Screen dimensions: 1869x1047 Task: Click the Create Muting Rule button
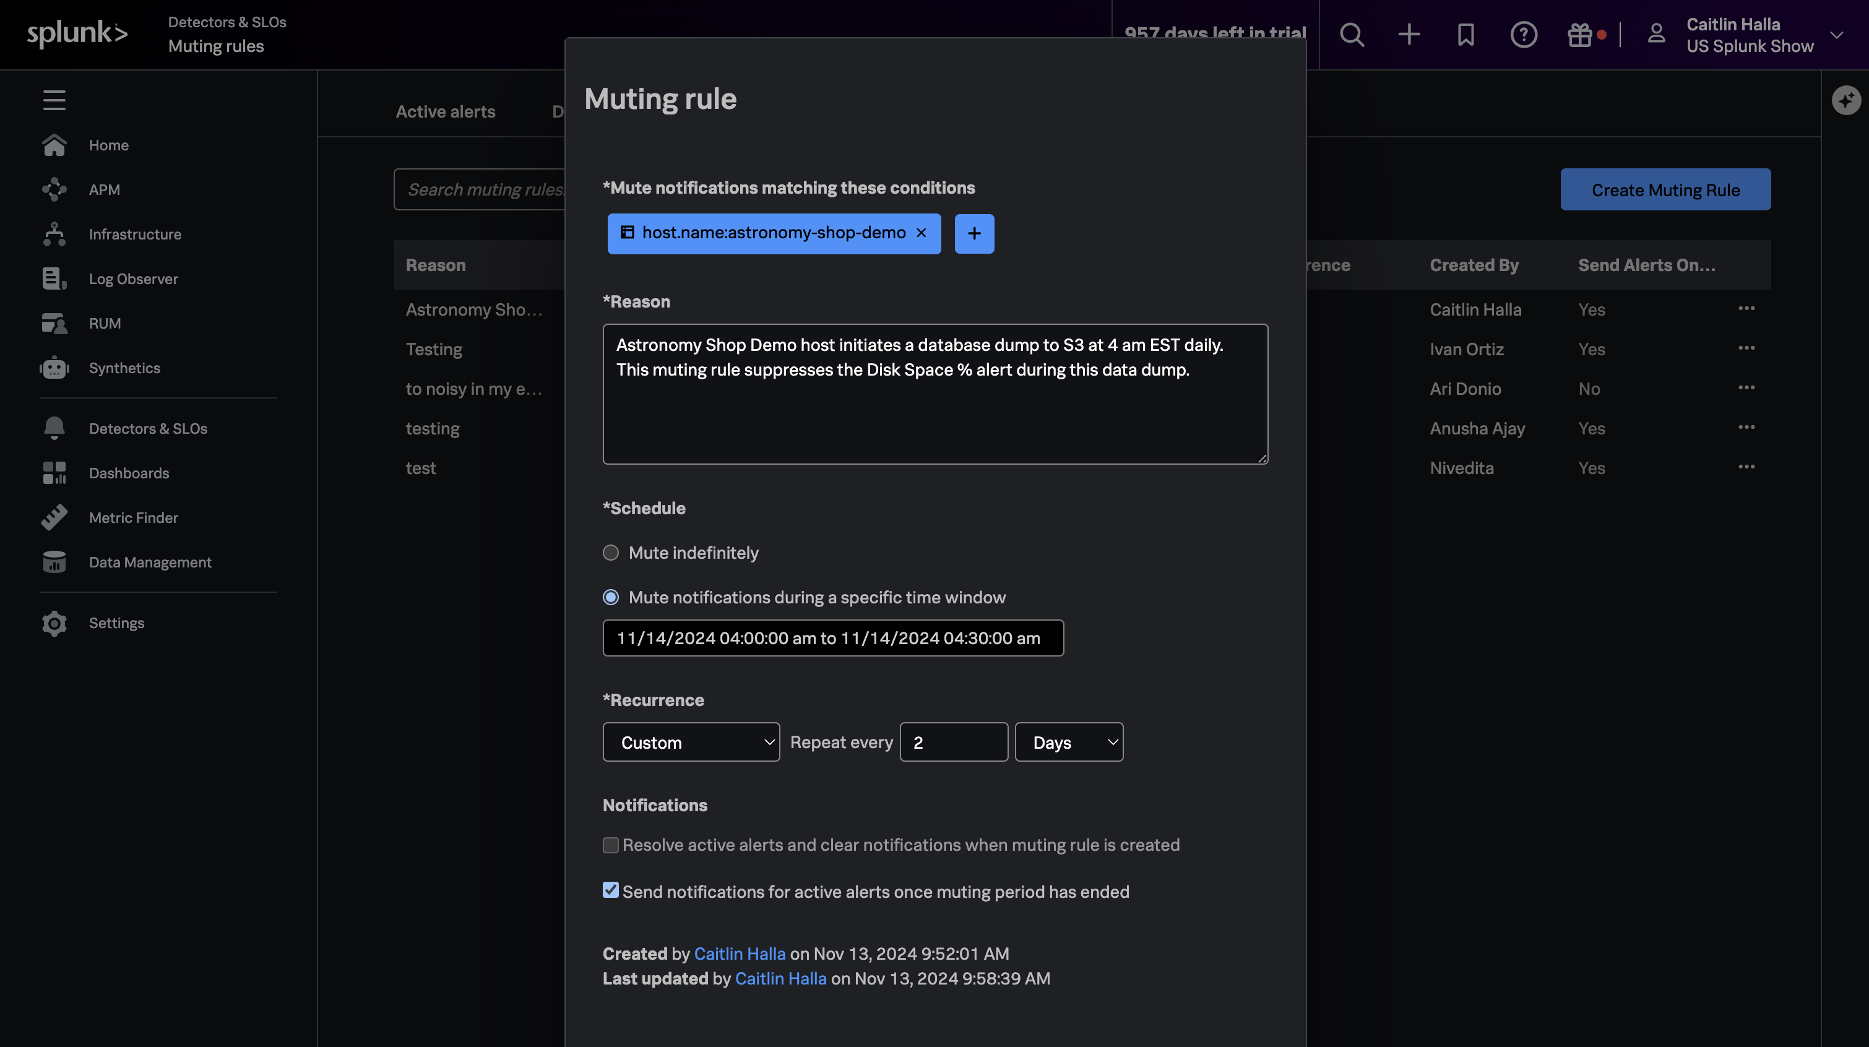pos(1665,189)
